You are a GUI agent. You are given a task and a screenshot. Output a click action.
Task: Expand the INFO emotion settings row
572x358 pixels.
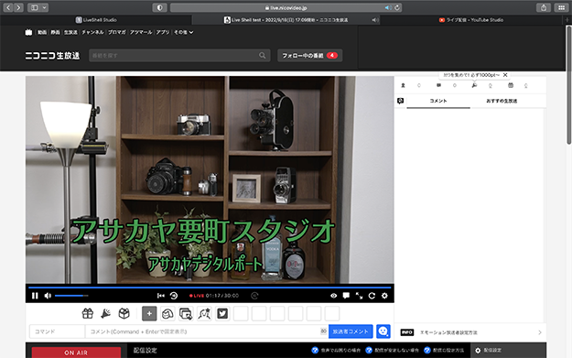point(470,332)
